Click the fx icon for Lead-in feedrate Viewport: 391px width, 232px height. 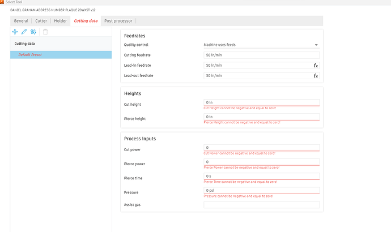pos(316,66)
